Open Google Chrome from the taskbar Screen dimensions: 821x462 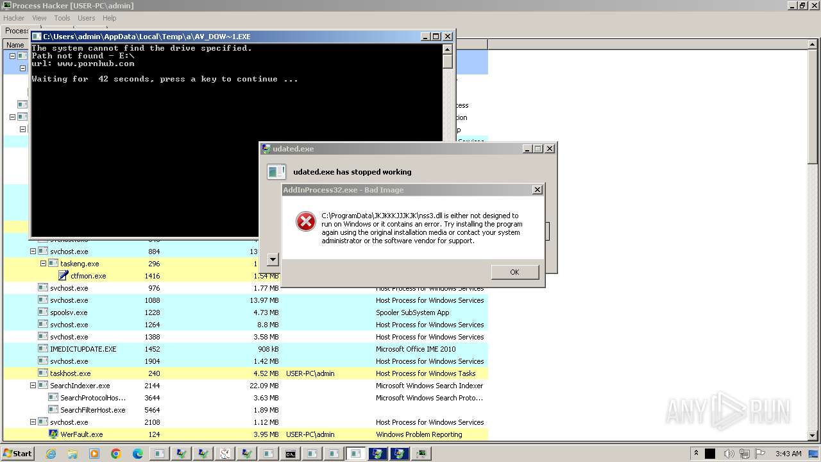tap(116, 454)
